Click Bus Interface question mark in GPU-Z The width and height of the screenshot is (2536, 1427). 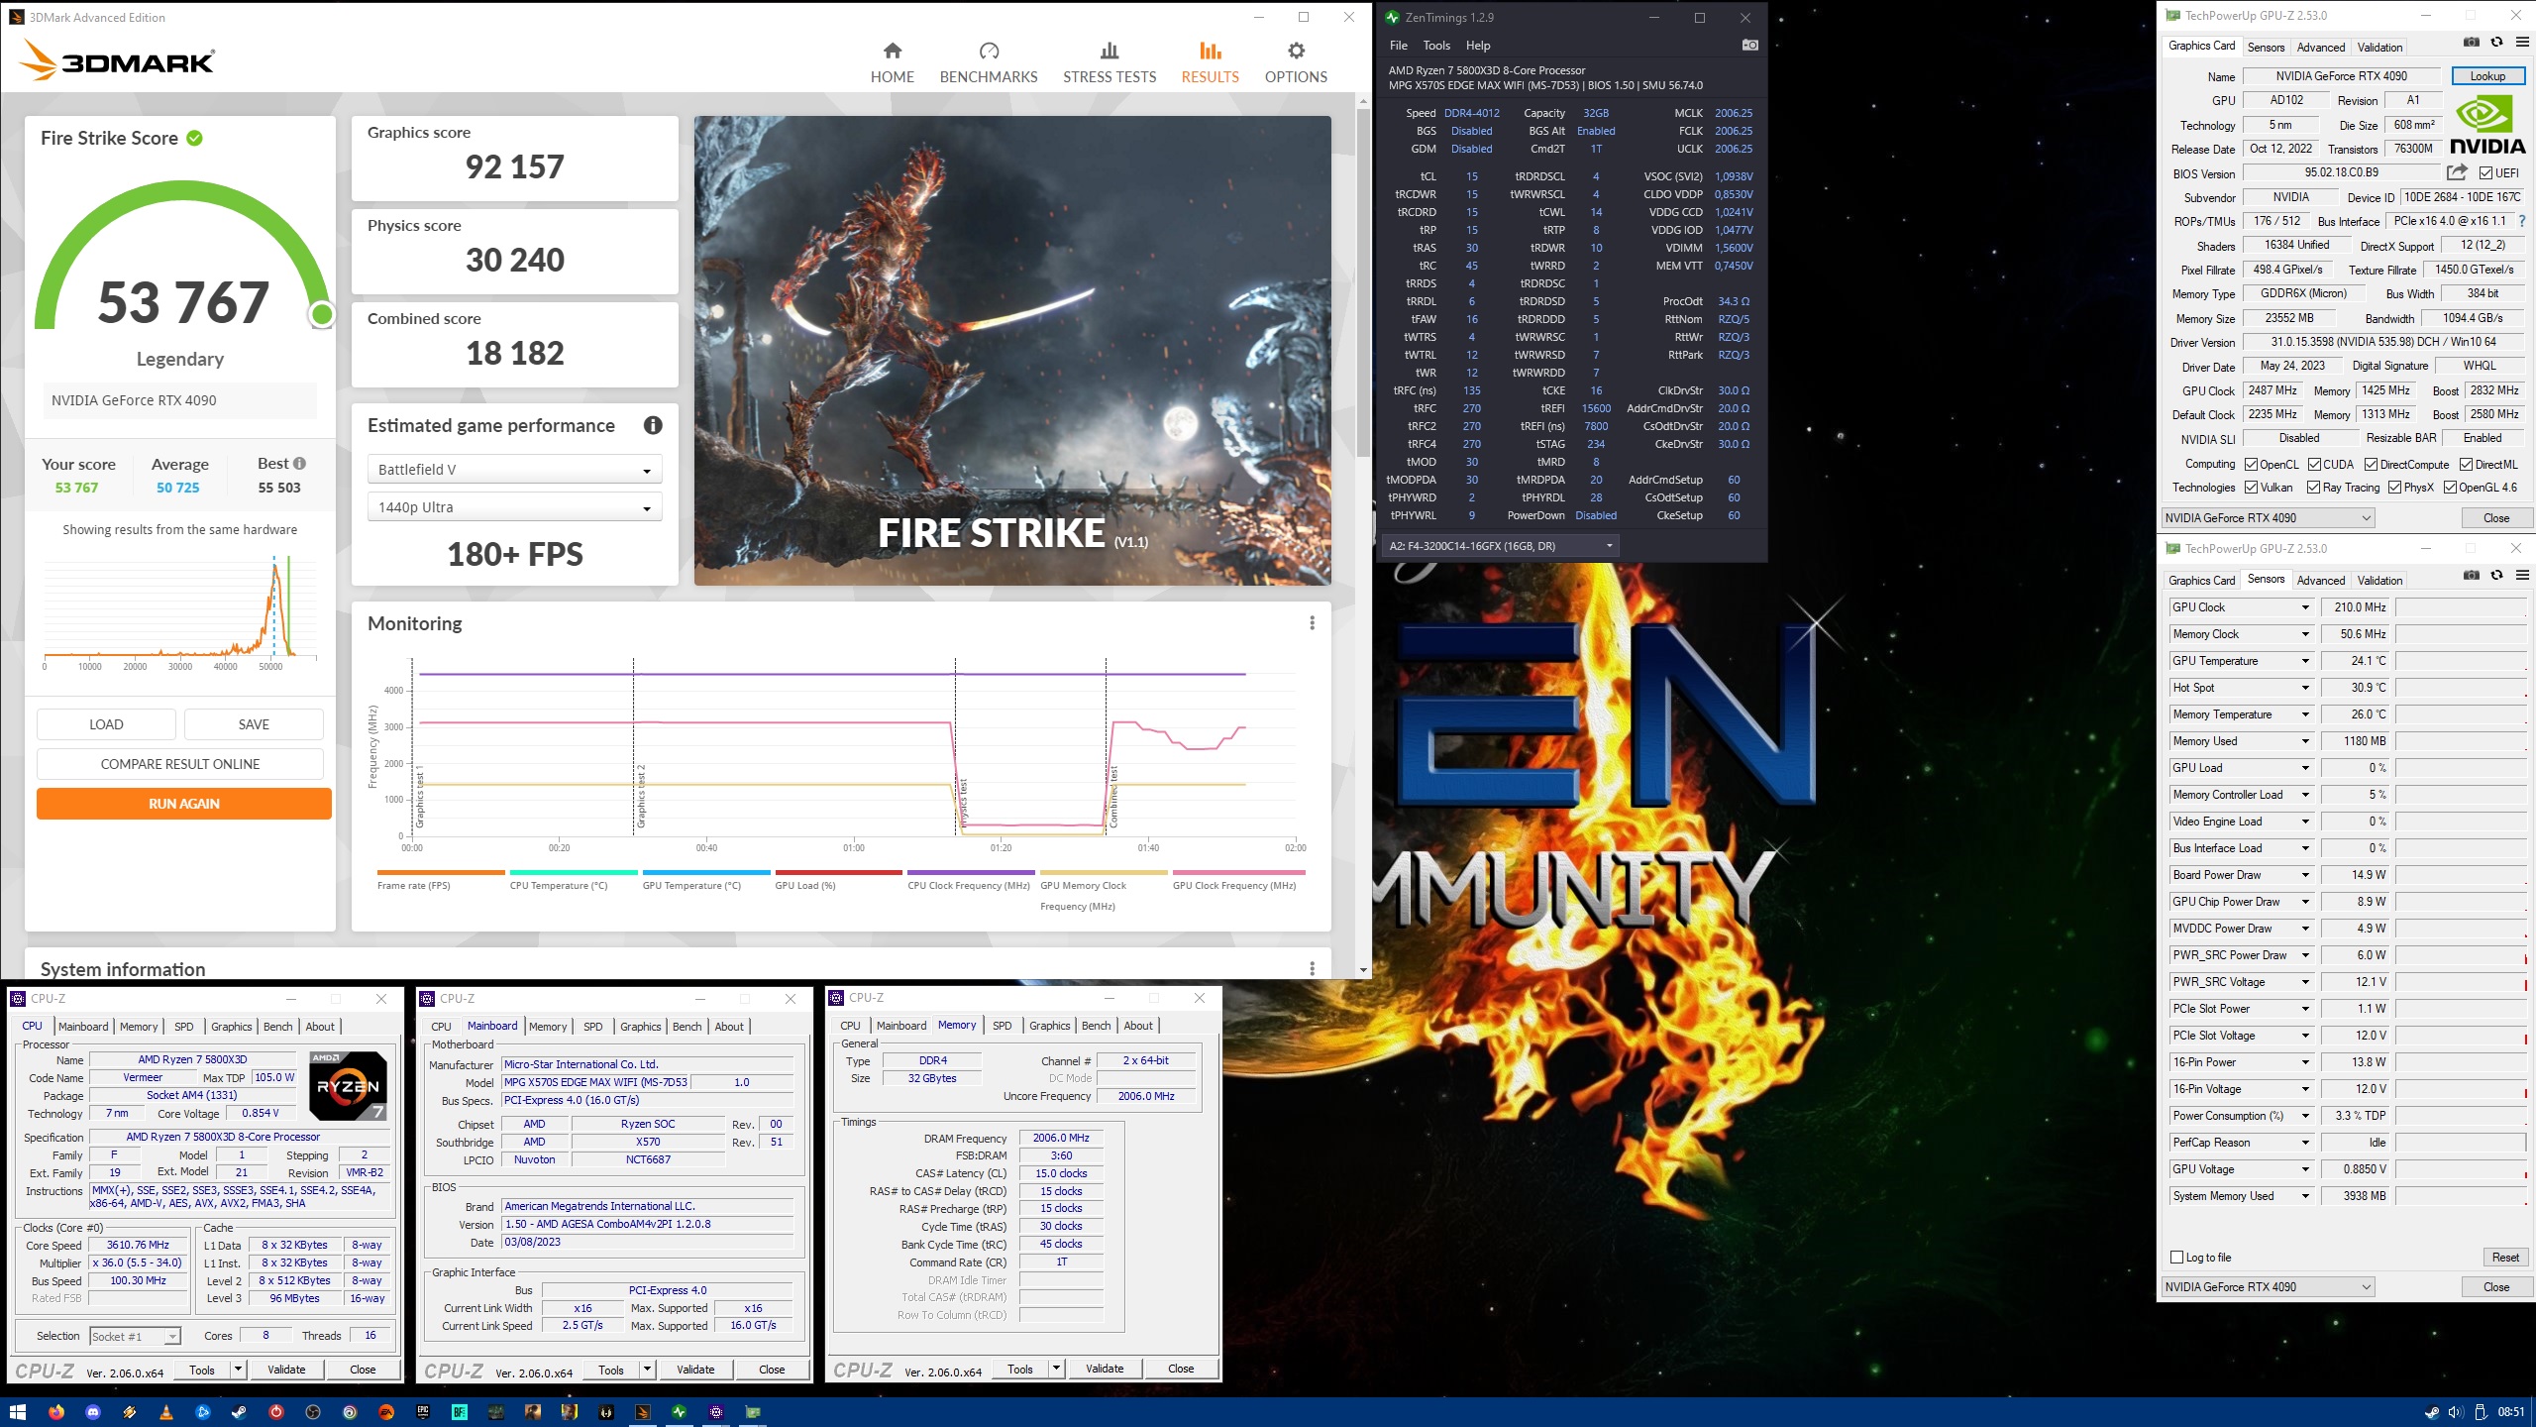click(x=2522, y=221)
